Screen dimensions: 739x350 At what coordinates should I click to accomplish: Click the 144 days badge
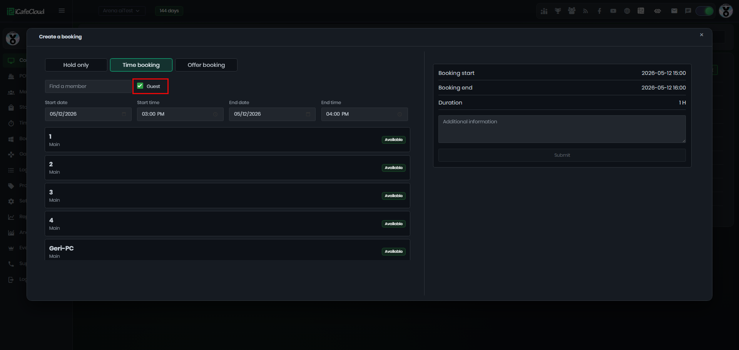169,11
